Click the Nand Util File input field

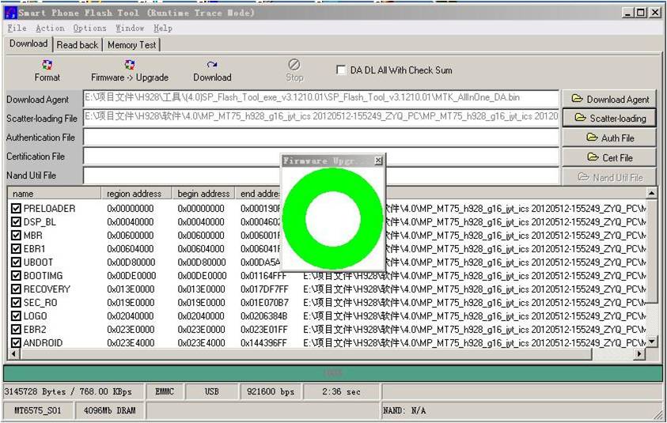tap(321, 176)
